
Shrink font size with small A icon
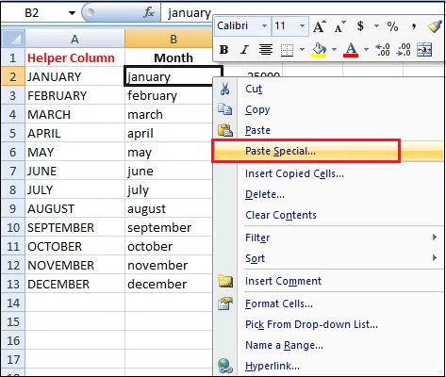[339, 27]
